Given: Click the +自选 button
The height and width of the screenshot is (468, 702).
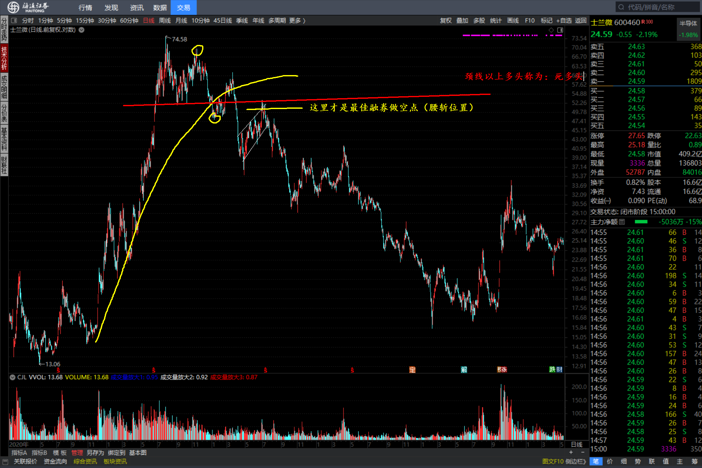Looking at the screenshot, I should tap(564, 21).
